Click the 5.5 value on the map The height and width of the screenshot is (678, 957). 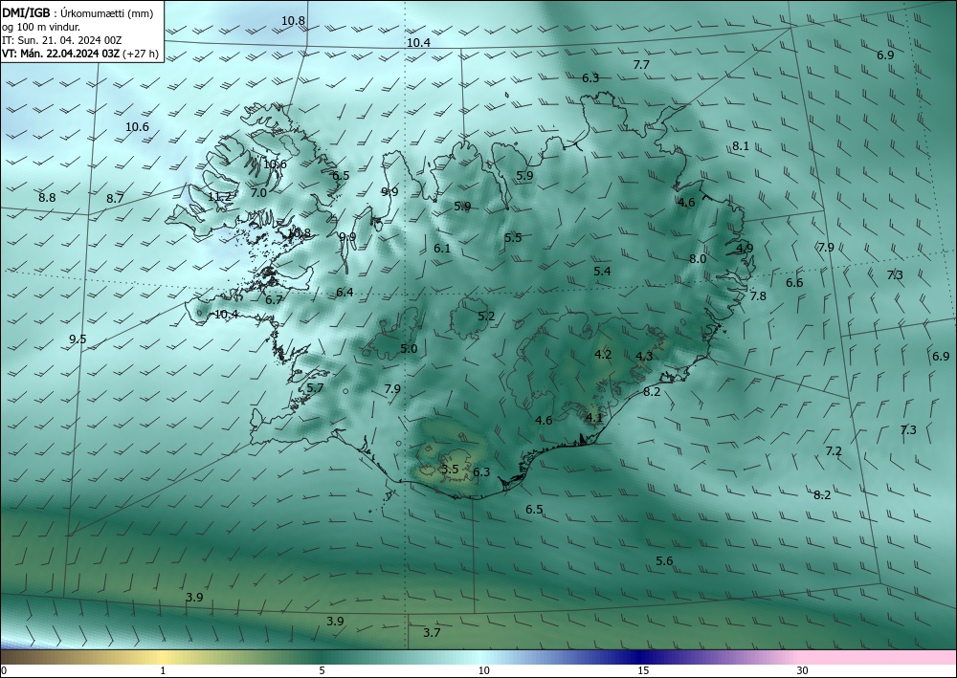click(513, 238)
